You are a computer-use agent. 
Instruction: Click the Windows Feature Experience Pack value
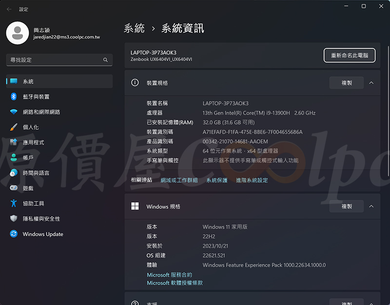pos(264,265)
